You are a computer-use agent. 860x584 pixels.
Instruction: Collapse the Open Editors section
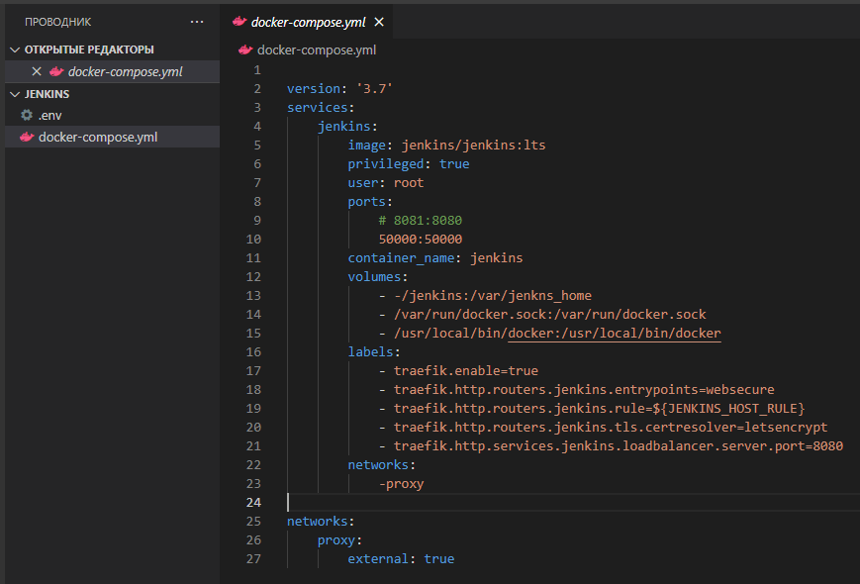pyautogui.click(x=14, y=49)
